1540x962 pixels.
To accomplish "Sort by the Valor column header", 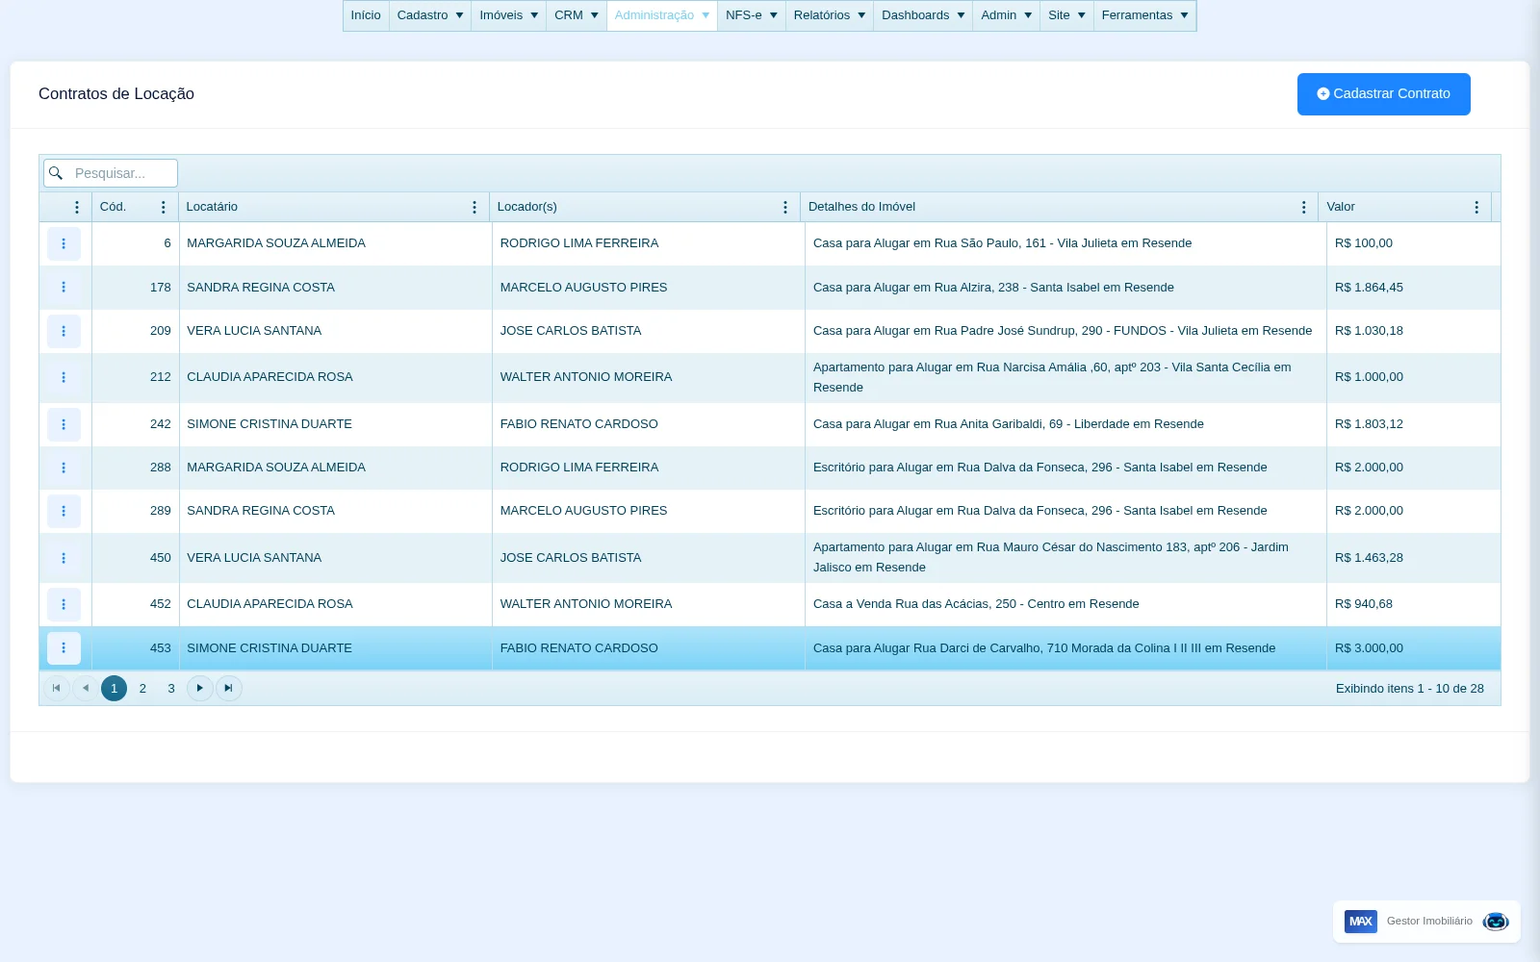I will pyautogui.click(x=1341, y=207).
